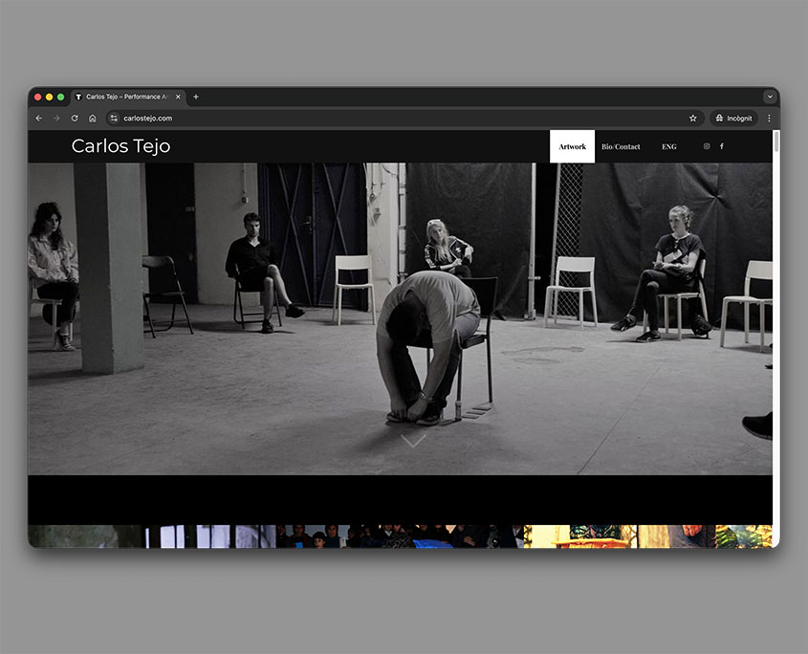
Task: Expand the tab search dropdown
Action: click(x=769, y=97)
